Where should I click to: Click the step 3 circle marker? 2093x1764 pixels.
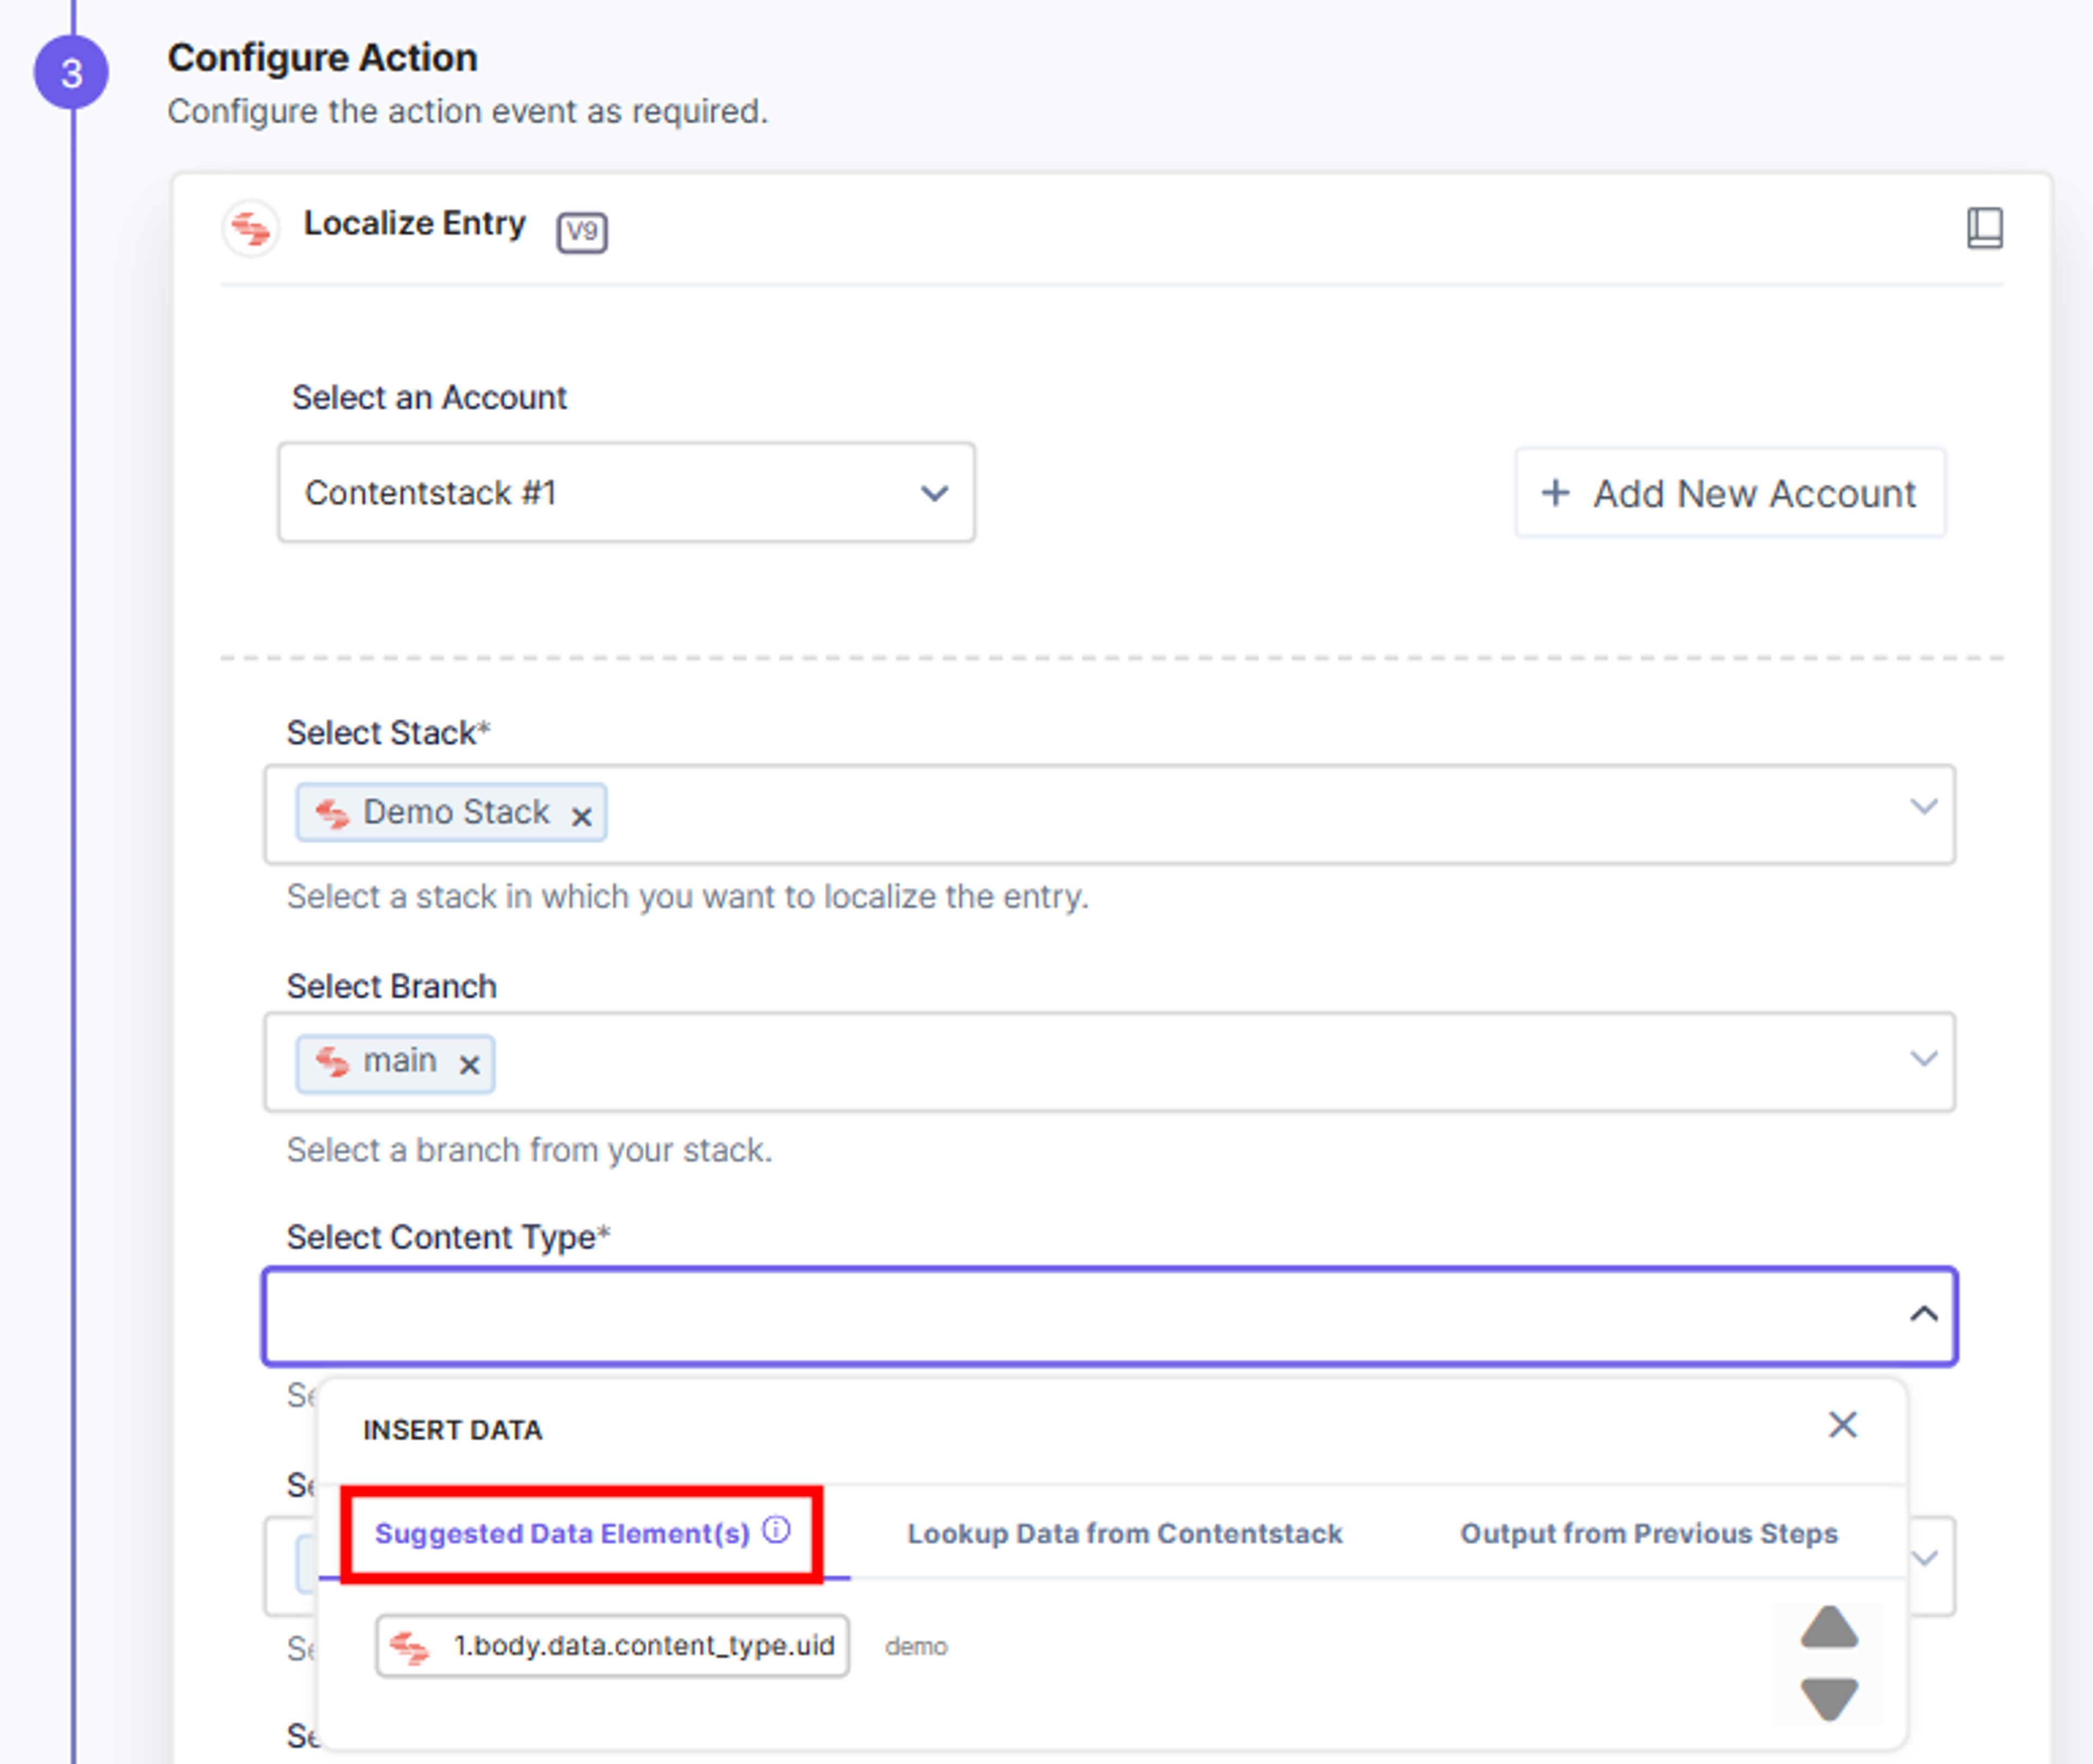click(x=71, y=73)
